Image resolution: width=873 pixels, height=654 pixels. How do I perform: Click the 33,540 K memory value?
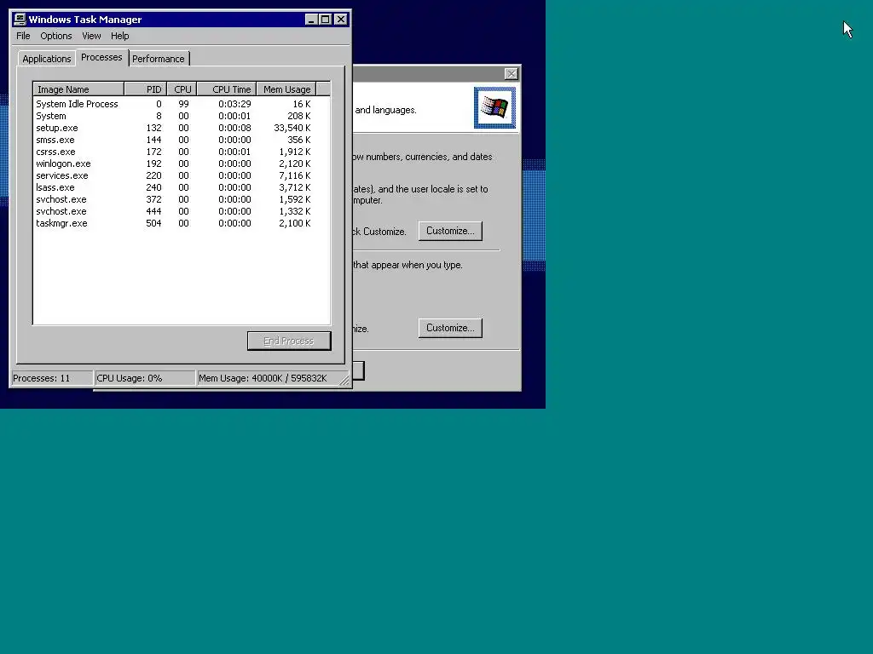(x=292, y=128)
